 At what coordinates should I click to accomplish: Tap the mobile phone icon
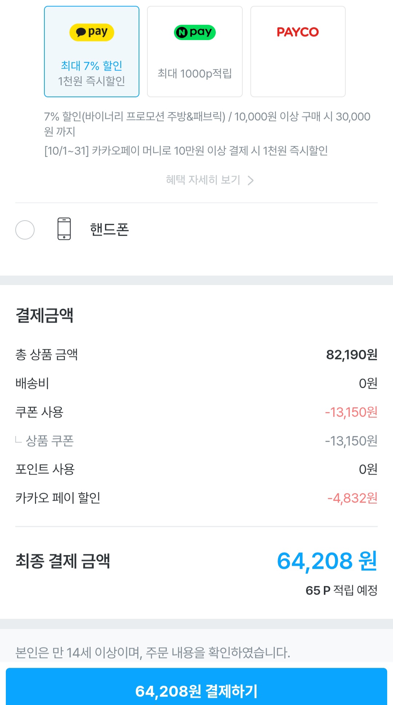[64, 229]
